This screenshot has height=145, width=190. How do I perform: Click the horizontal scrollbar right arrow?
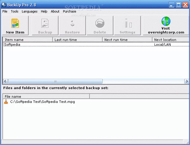point(187,81)
